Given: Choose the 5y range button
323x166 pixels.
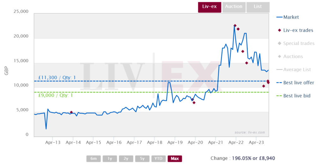Looking at the screenshot, I should coord(142,158).
